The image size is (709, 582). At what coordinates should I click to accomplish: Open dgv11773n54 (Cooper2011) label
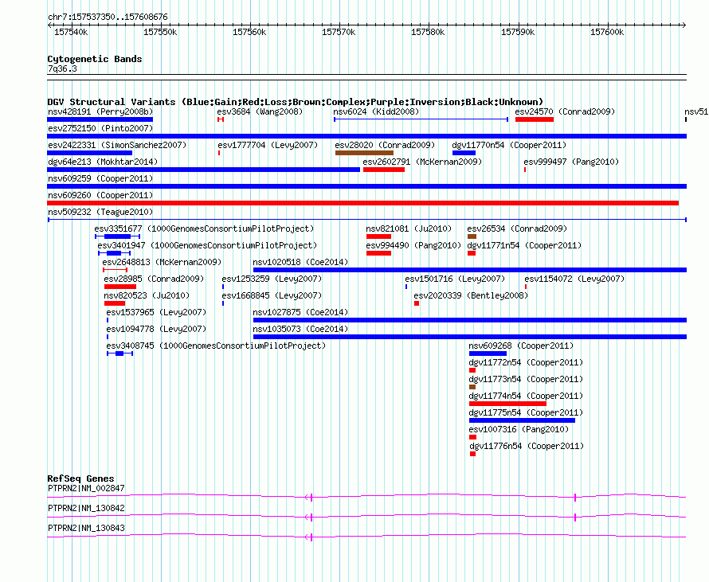tap(526, 379)
